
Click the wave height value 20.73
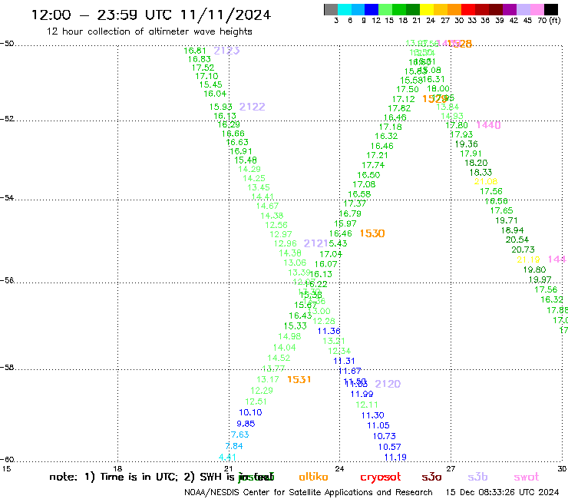pos(523,249)
